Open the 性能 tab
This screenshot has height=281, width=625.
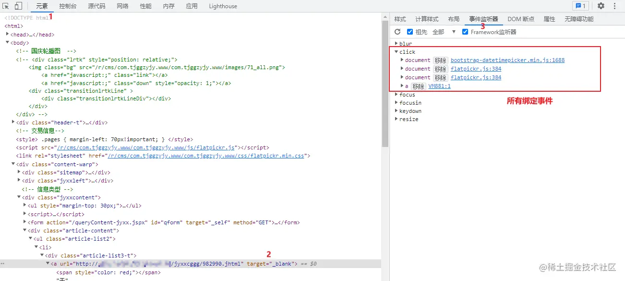(x=145, y=6)
